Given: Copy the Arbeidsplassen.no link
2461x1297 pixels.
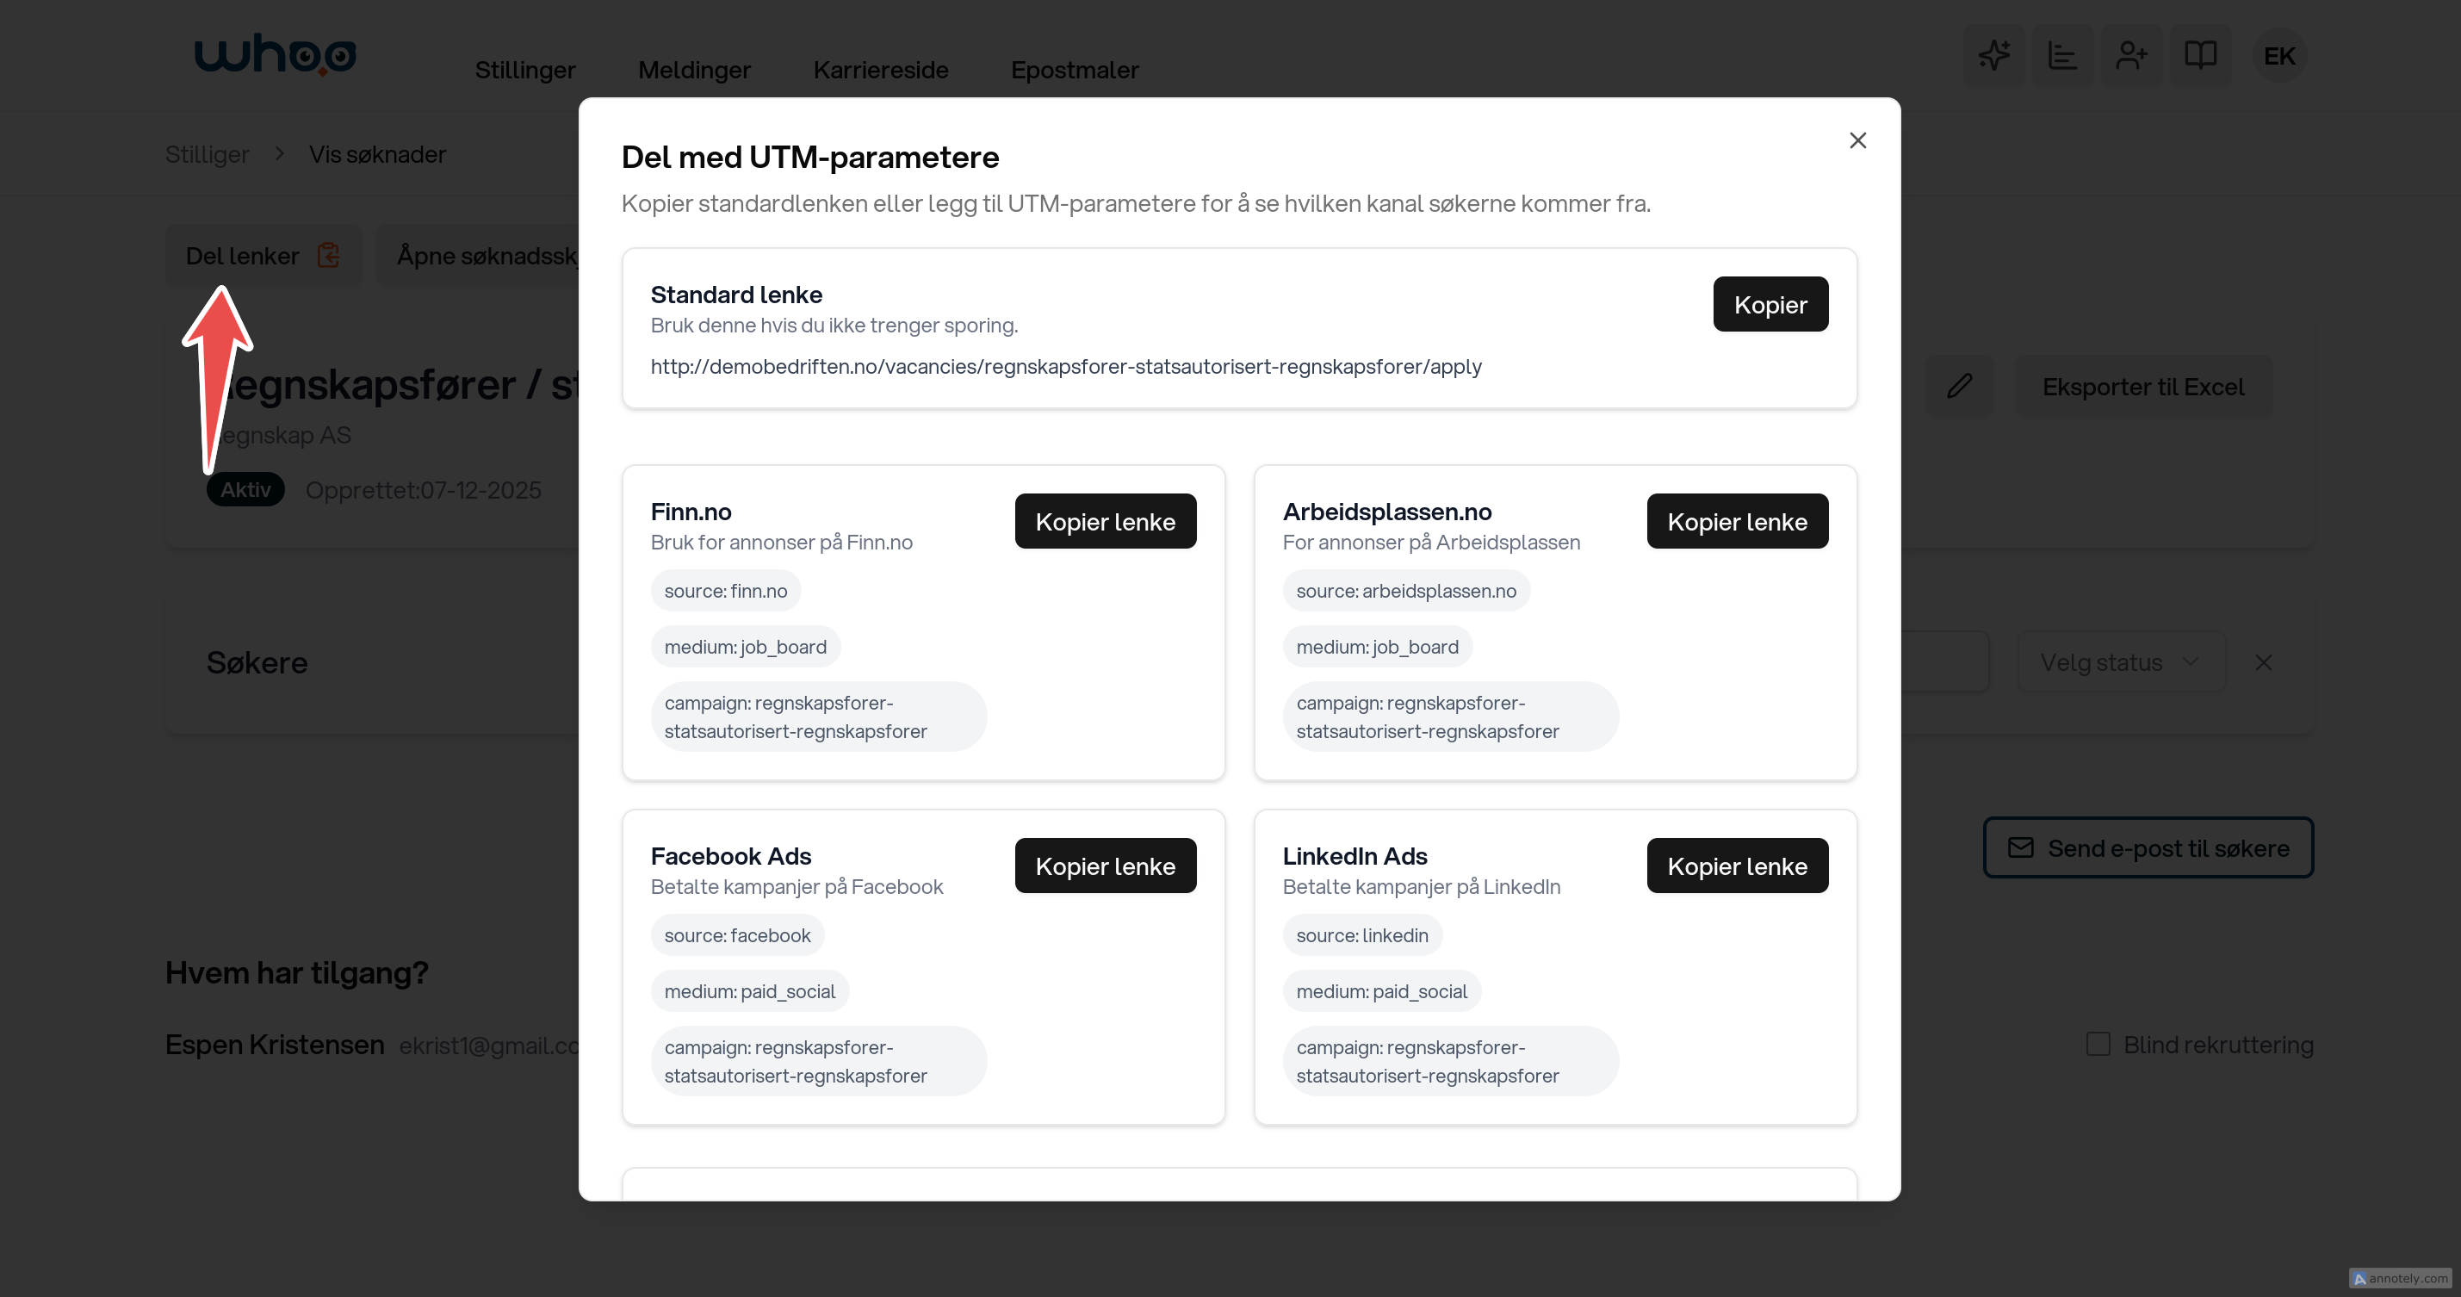Looking at the screenshot, I should pyautogui.click(x=1736, y=521).
